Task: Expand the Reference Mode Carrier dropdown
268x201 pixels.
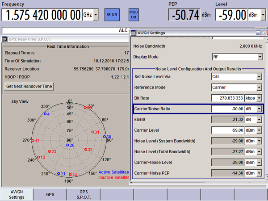Action: click(237, 87)
